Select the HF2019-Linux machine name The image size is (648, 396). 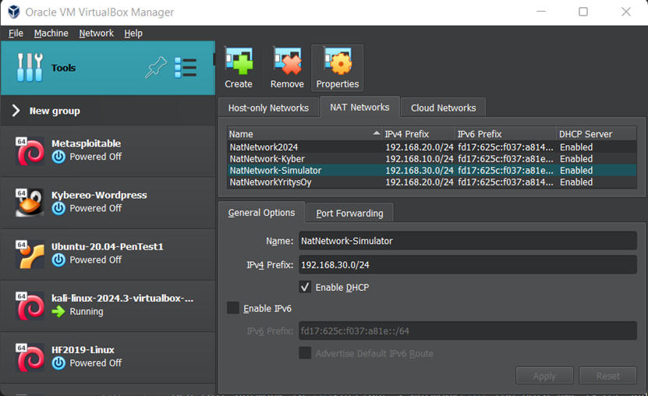83,350
